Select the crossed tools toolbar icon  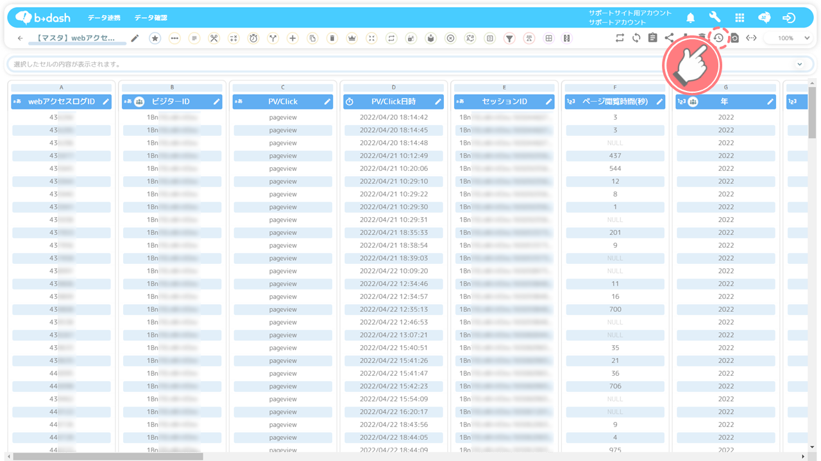click(214, 38)
